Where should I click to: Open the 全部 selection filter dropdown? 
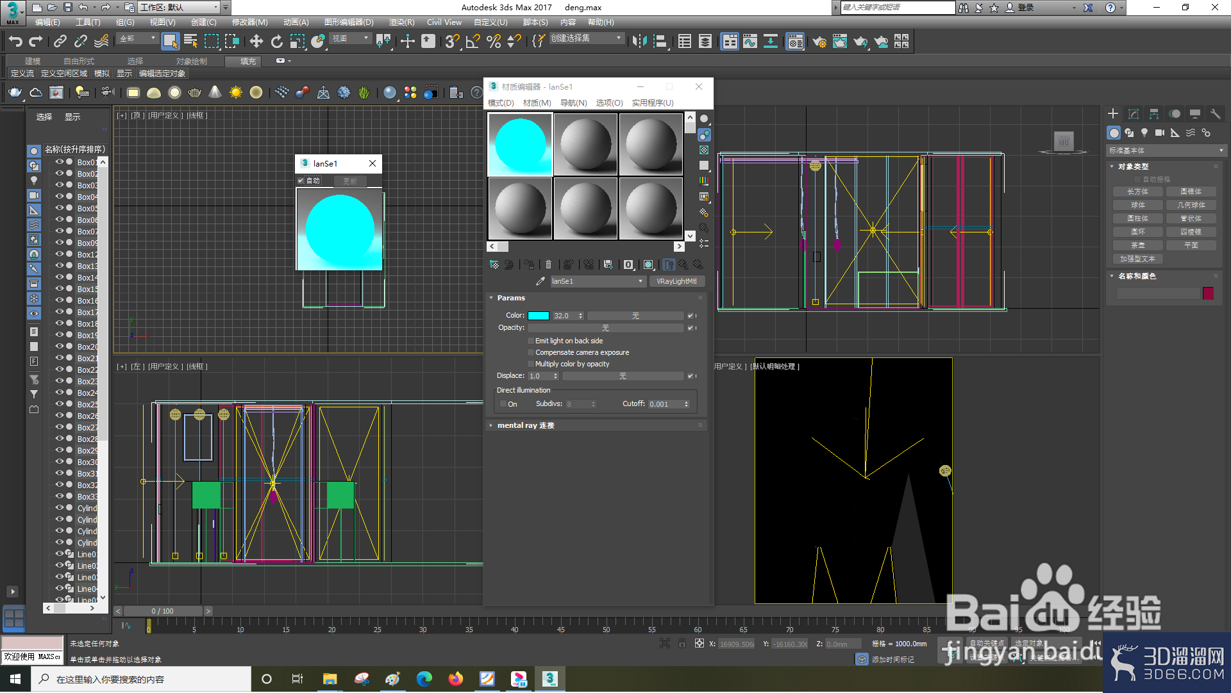pos(137,38)
